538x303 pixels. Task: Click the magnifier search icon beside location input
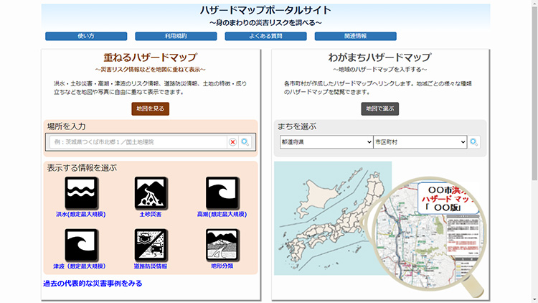[245, 142]
